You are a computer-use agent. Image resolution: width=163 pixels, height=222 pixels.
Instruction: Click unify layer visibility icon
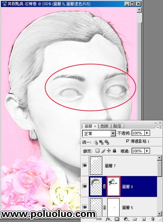101,142
